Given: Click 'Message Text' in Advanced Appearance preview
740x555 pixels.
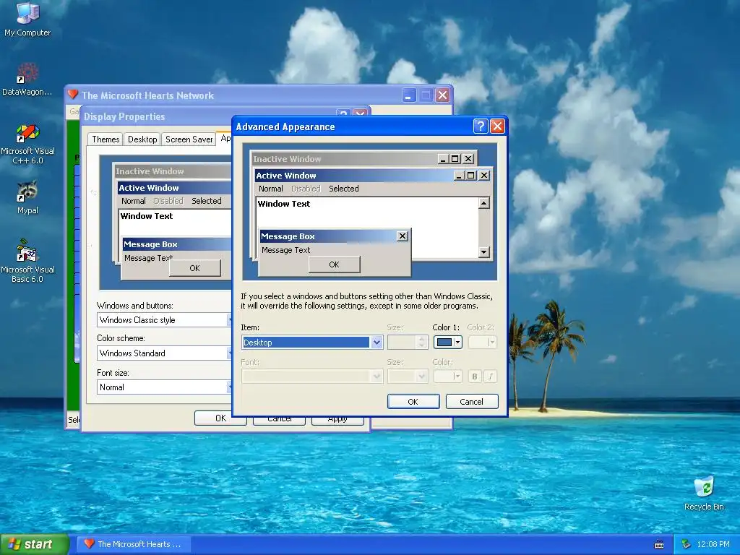Looking at the screenshot, I should 285,250.
